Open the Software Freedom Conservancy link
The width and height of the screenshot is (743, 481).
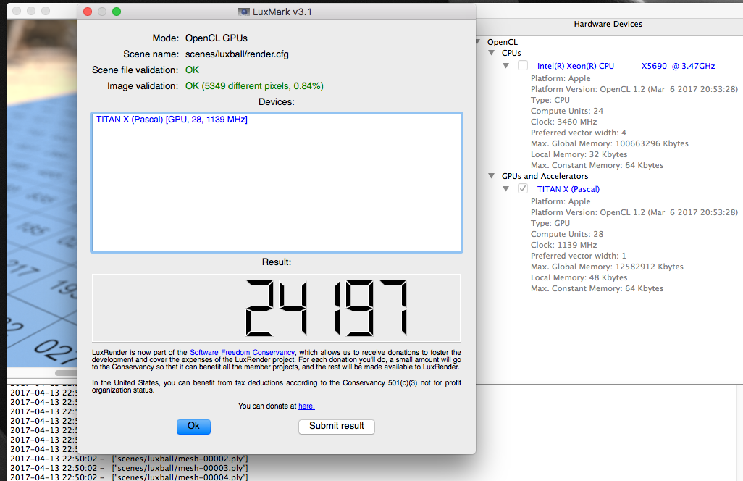[242, 353]
